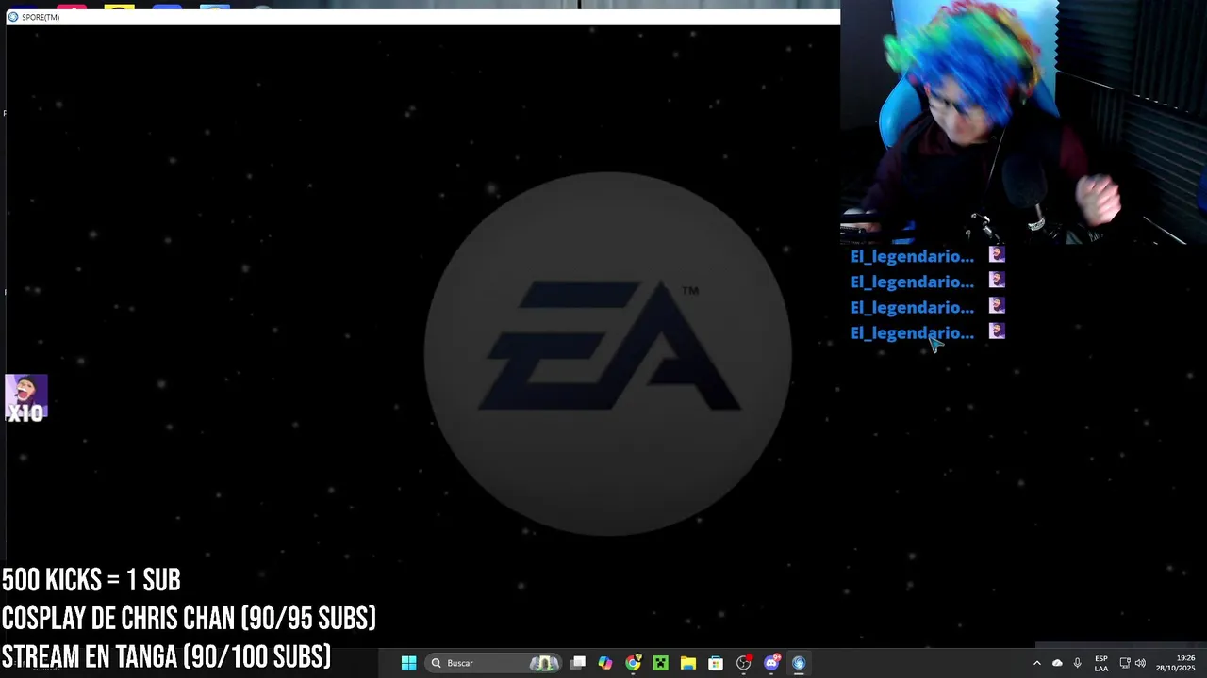Click the 'STREAM EN TANGA (90/100 SUBS)' text
This screenshot has width=1207, height=678.
pos(166,656)
